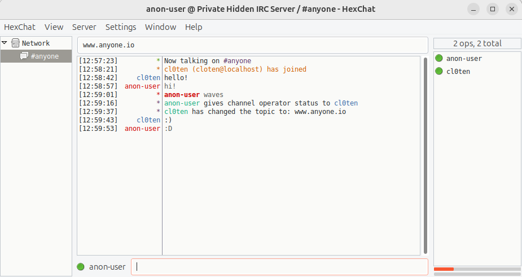This screenshot has height=277, width=522.
Task: Maximize the HexChat window
Action: click(x=493, y=9)
